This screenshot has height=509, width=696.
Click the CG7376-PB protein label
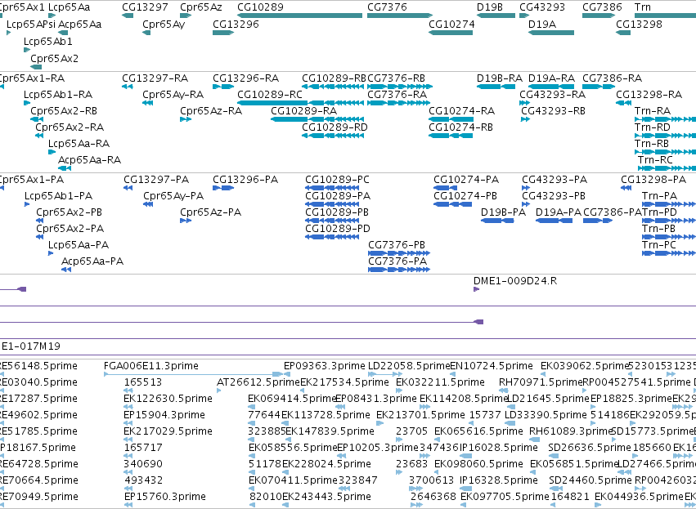click(x=397, y=245)
